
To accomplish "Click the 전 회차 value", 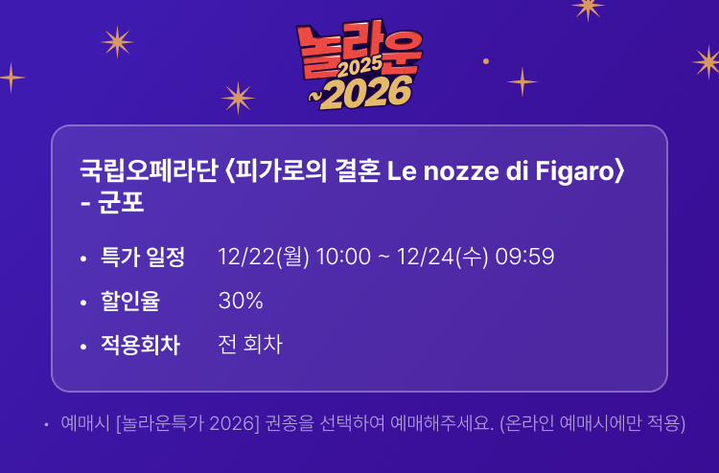I will click(250, 345).
